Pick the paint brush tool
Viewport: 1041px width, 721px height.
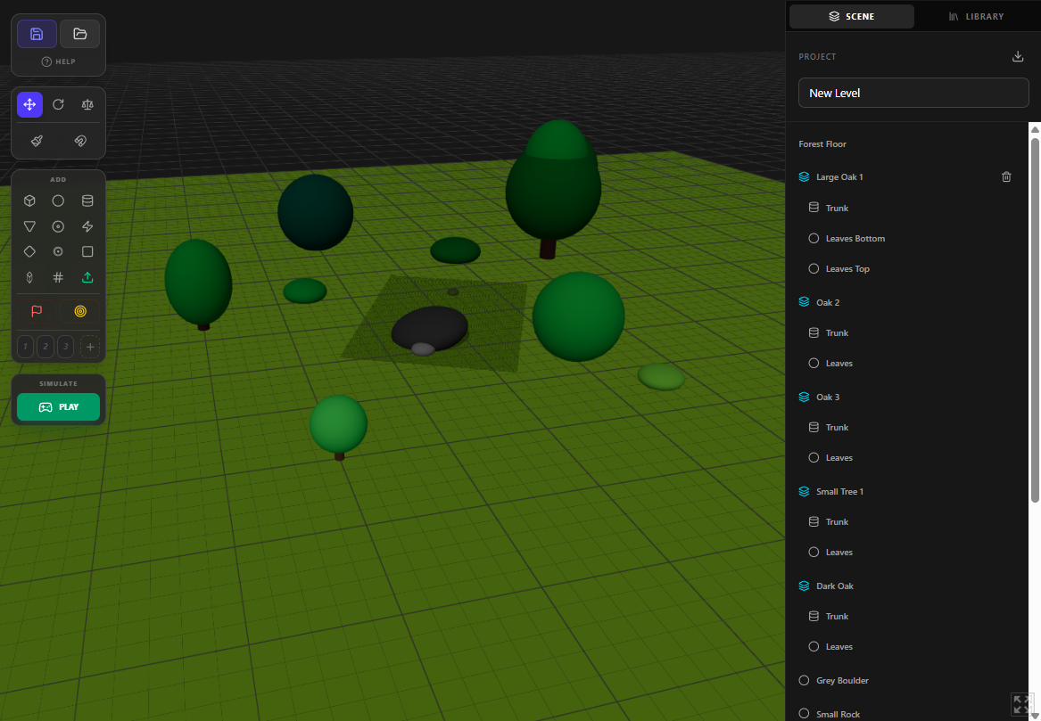point(37,140)
